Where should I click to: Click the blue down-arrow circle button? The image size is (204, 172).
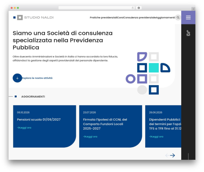(x=17, y=78)
